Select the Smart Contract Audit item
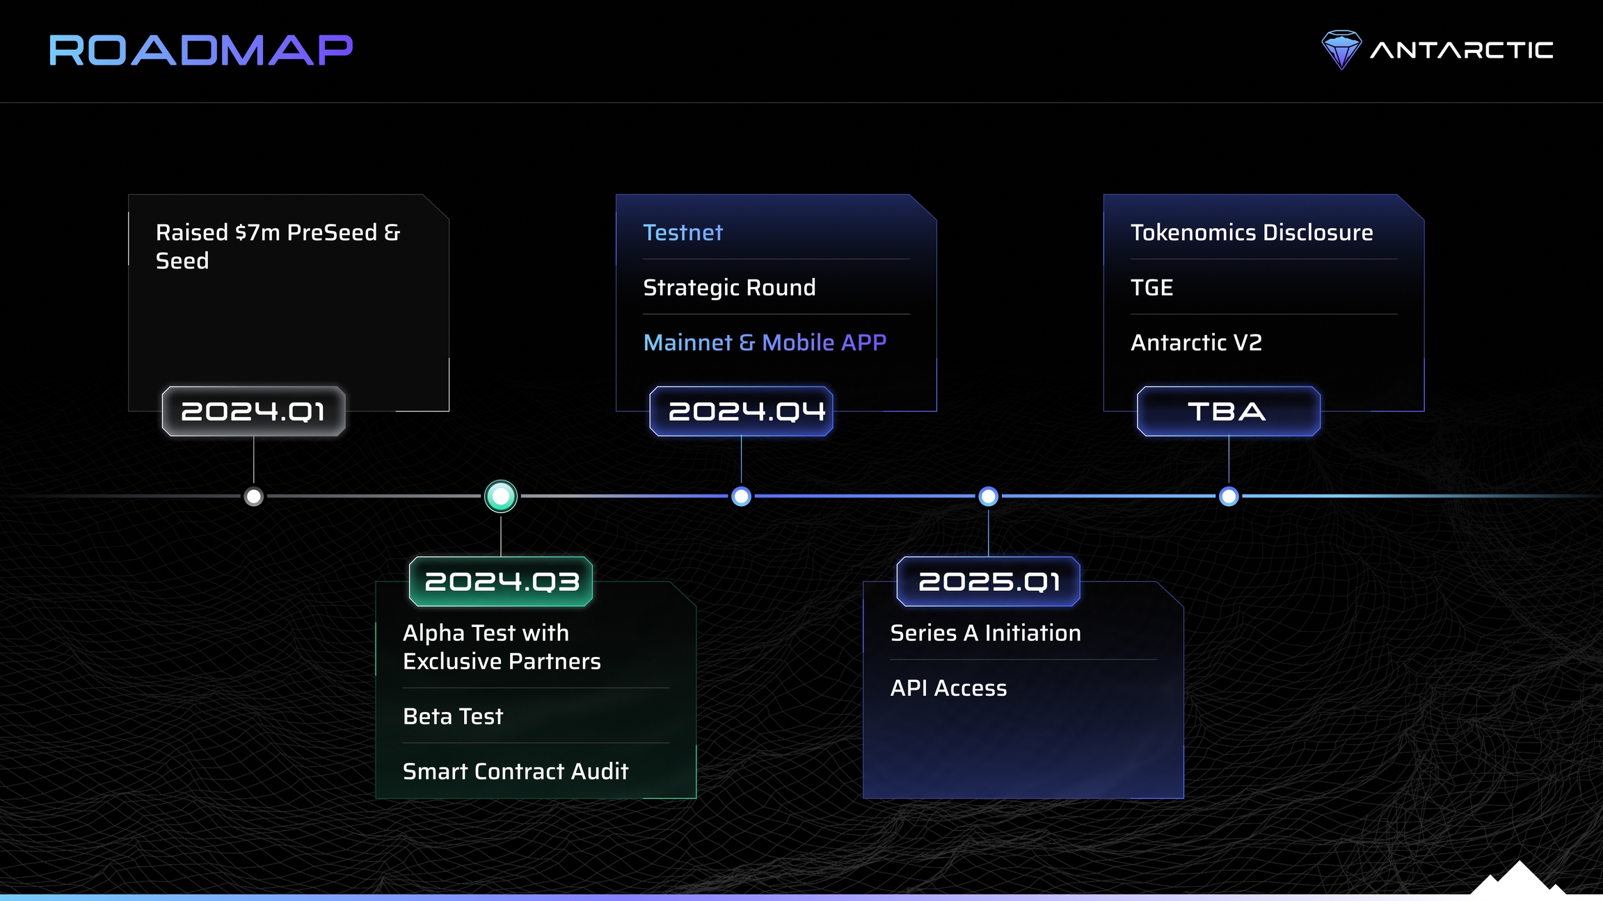The height and width of the screenshot is (901, 1603). tap(515, 771)
